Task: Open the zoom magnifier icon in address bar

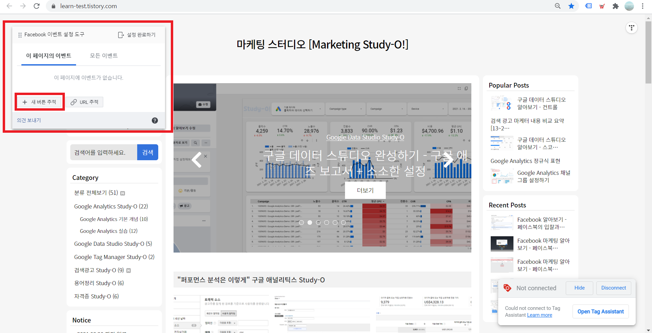Action: (x=558, y=6)
